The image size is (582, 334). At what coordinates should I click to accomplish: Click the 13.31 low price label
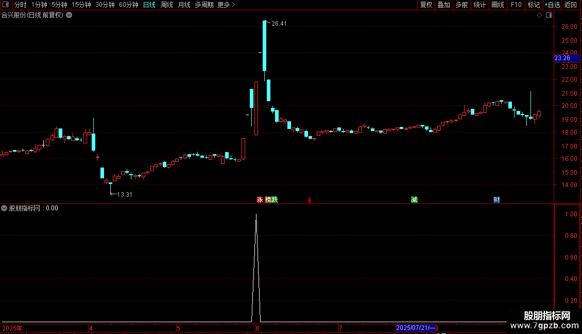(x=125, y=194)
